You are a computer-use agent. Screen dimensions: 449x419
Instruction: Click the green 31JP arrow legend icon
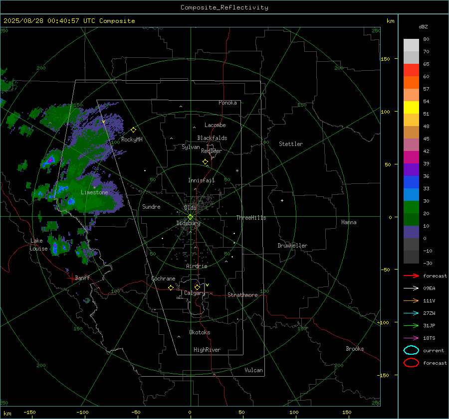411,325
